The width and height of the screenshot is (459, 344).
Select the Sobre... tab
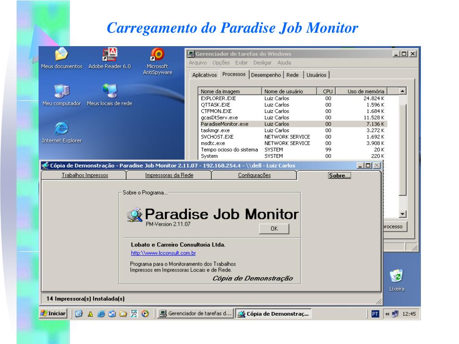[x=339, y=176]
